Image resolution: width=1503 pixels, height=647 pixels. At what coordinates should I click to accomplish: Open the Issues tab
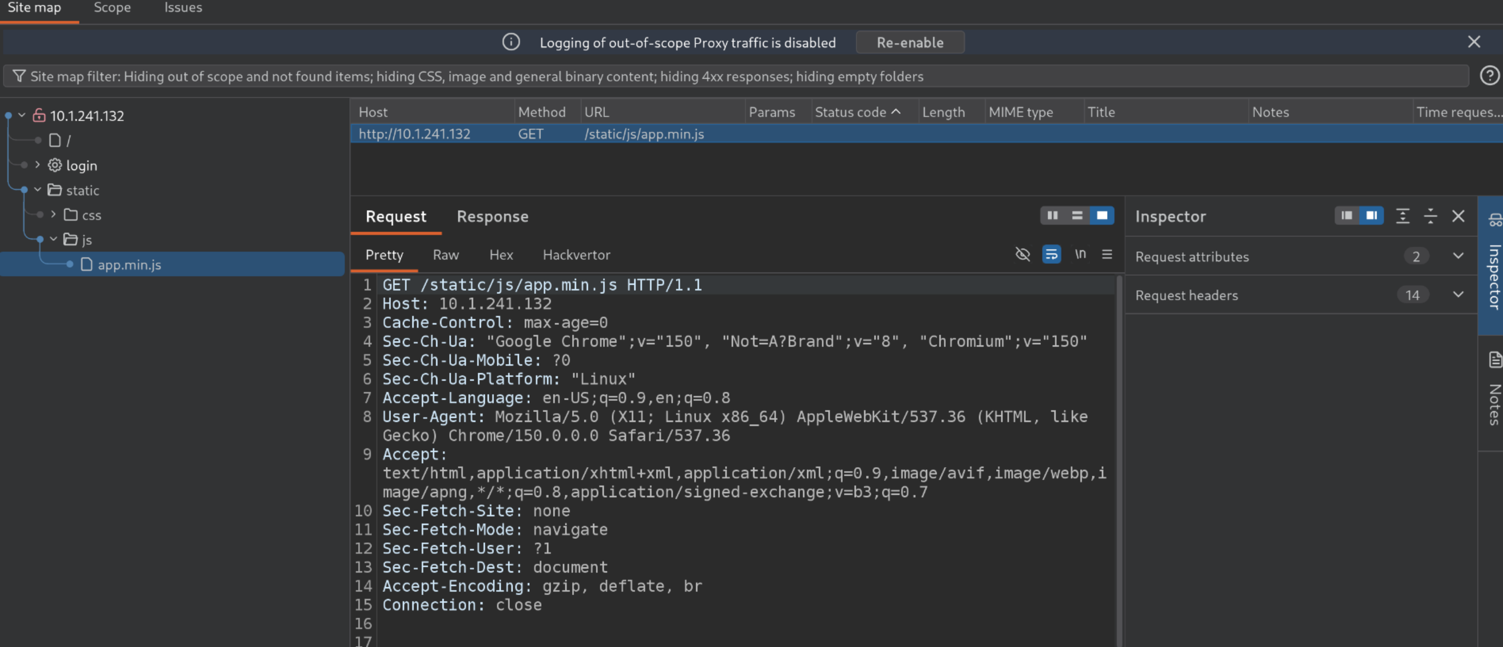[183, 7]
